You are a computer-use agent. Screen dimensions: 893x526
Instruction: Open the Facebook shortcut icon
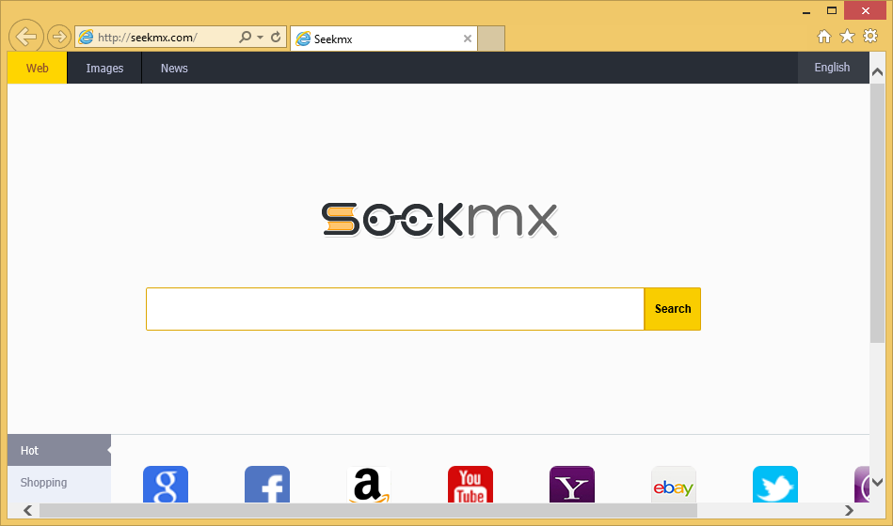click(267, 486)
